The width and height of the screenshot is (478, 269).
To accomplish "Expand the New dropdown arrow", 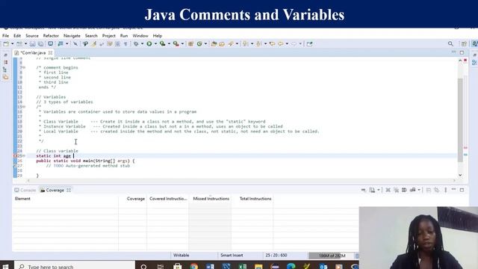I will tap(12, 44).
